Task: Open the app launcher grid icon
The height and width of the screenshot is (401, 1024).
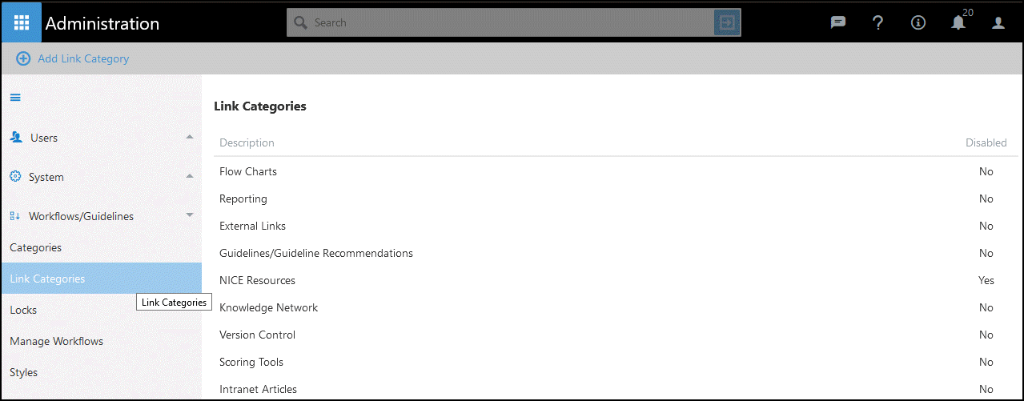Action: [x=22, y=22]
